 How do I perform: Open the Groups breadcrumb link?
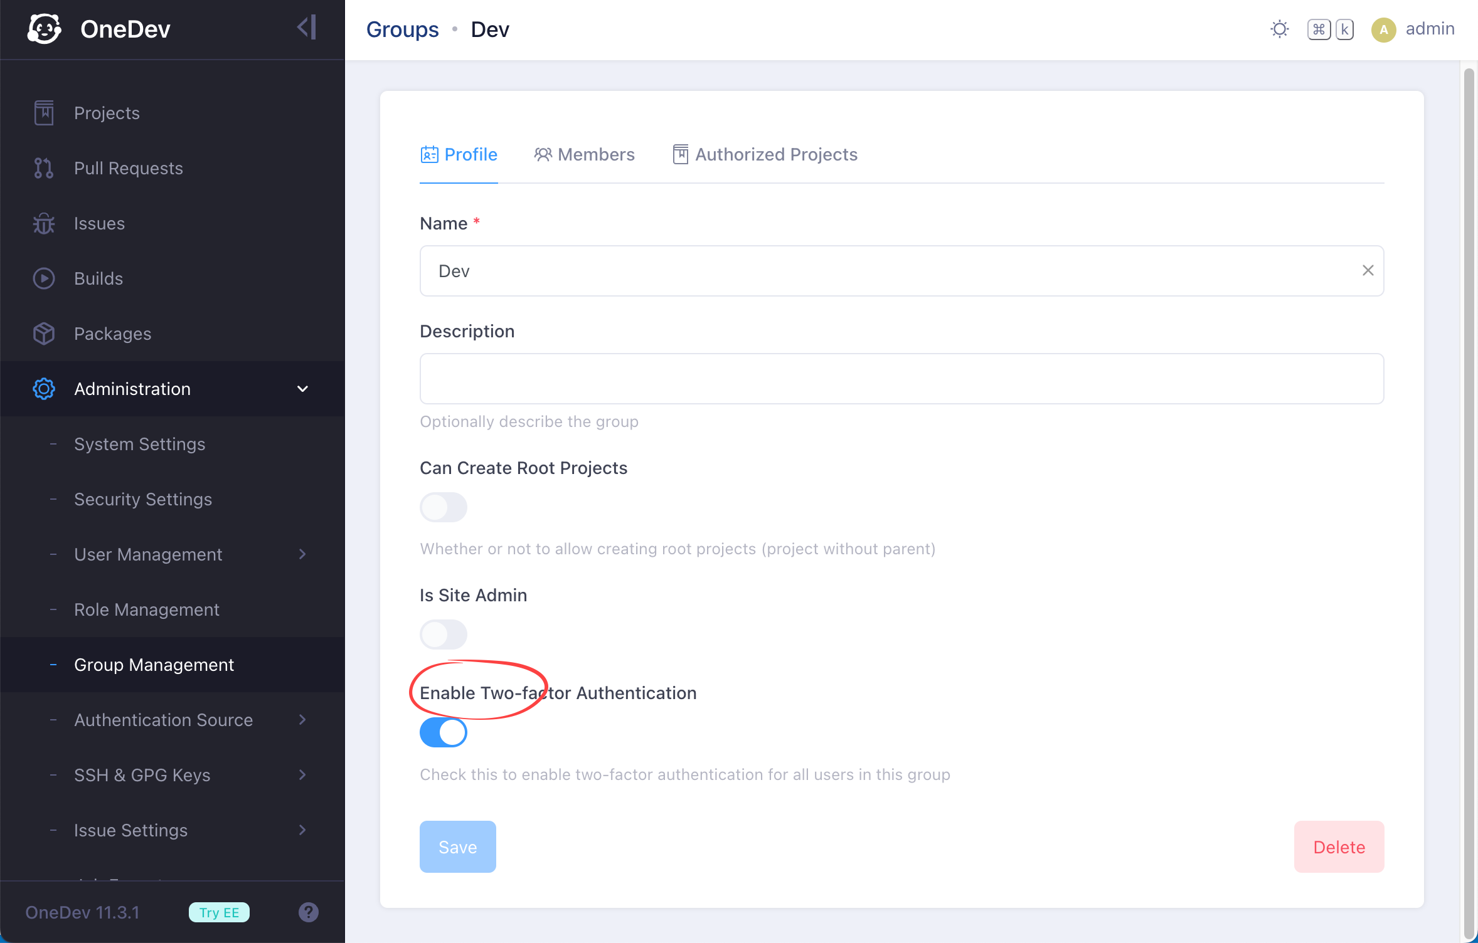click(401, 29)
